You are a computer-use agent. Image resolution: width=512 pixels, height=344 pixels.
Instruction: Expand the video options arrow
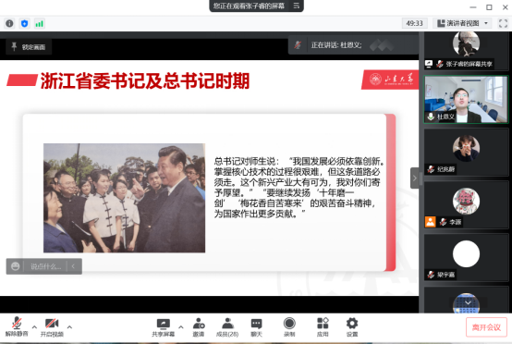pyautogui.click(x=69, y=326)
